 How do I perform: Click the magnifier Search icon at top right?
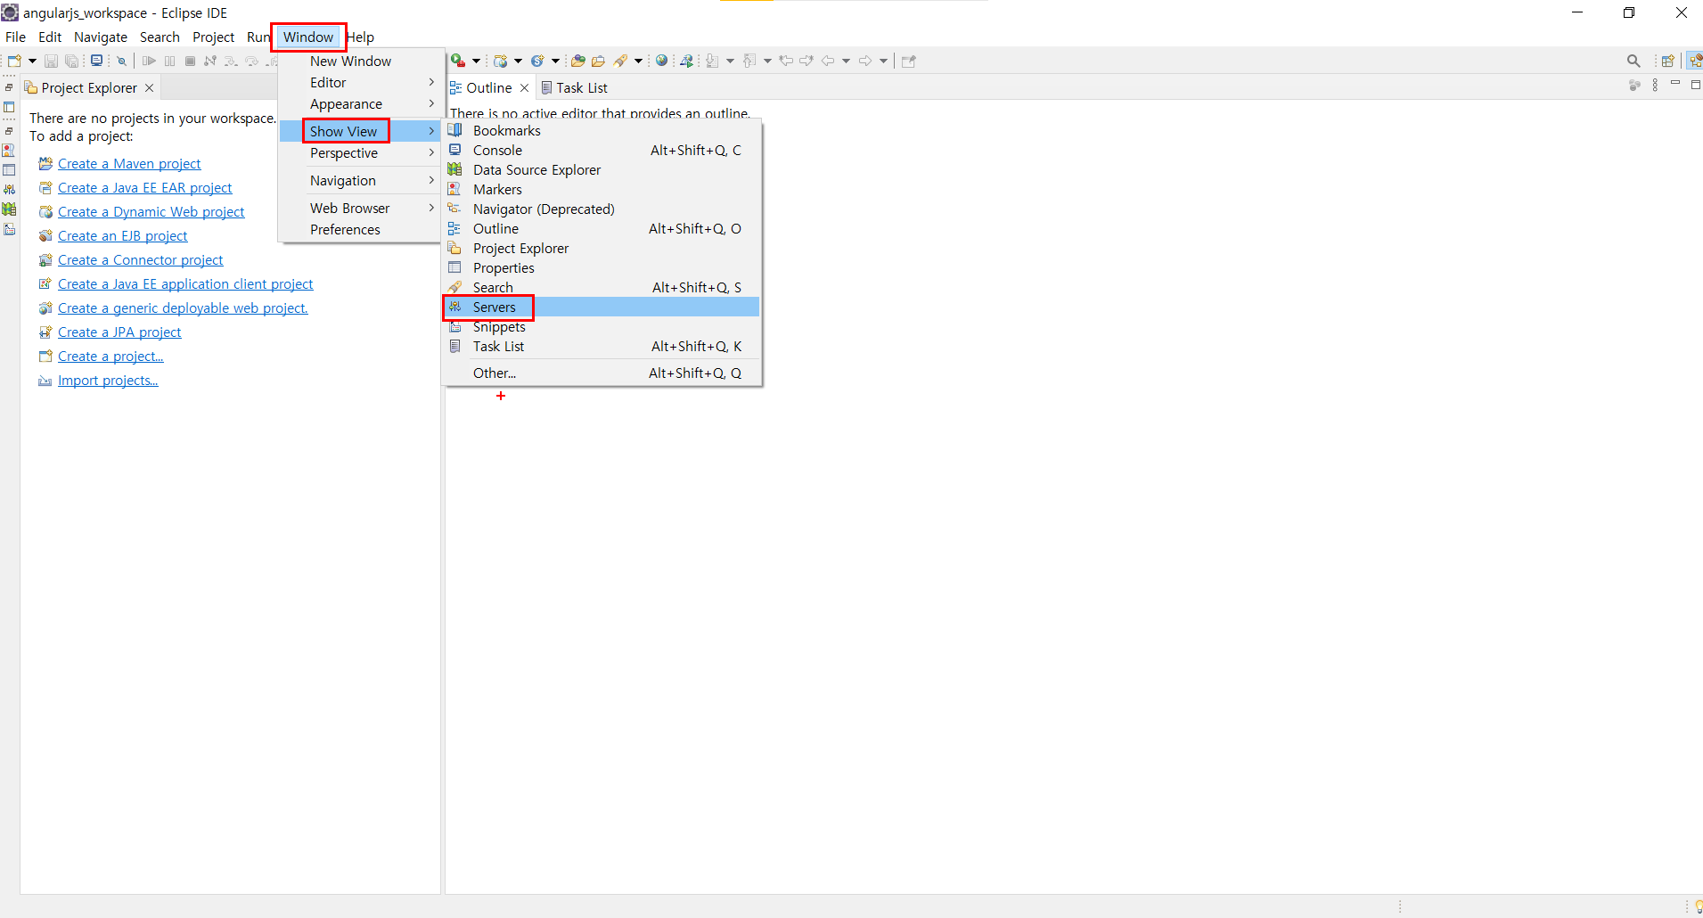[1633, 61]
